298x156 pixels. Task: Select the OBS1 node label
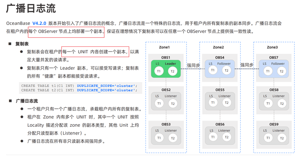166,57
